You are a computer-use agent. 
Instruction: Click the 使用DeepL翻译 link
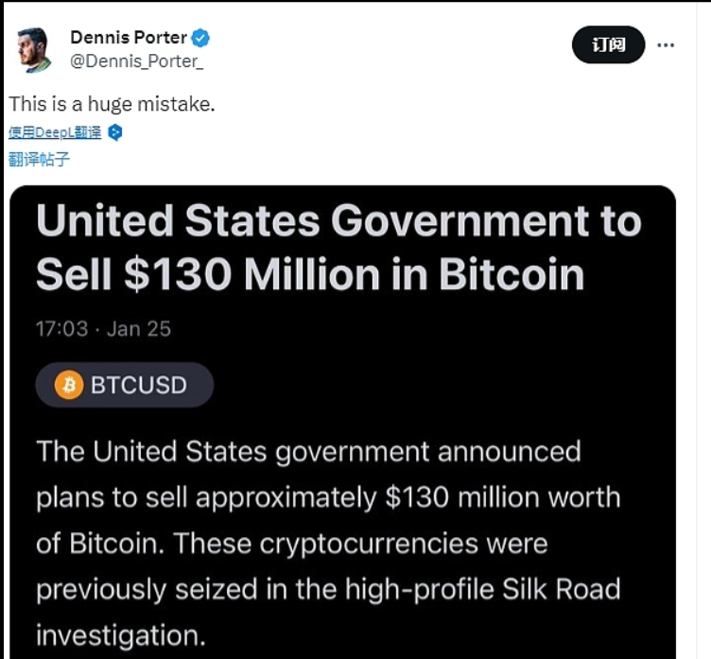pyautogui.click(x=55, y=132)
